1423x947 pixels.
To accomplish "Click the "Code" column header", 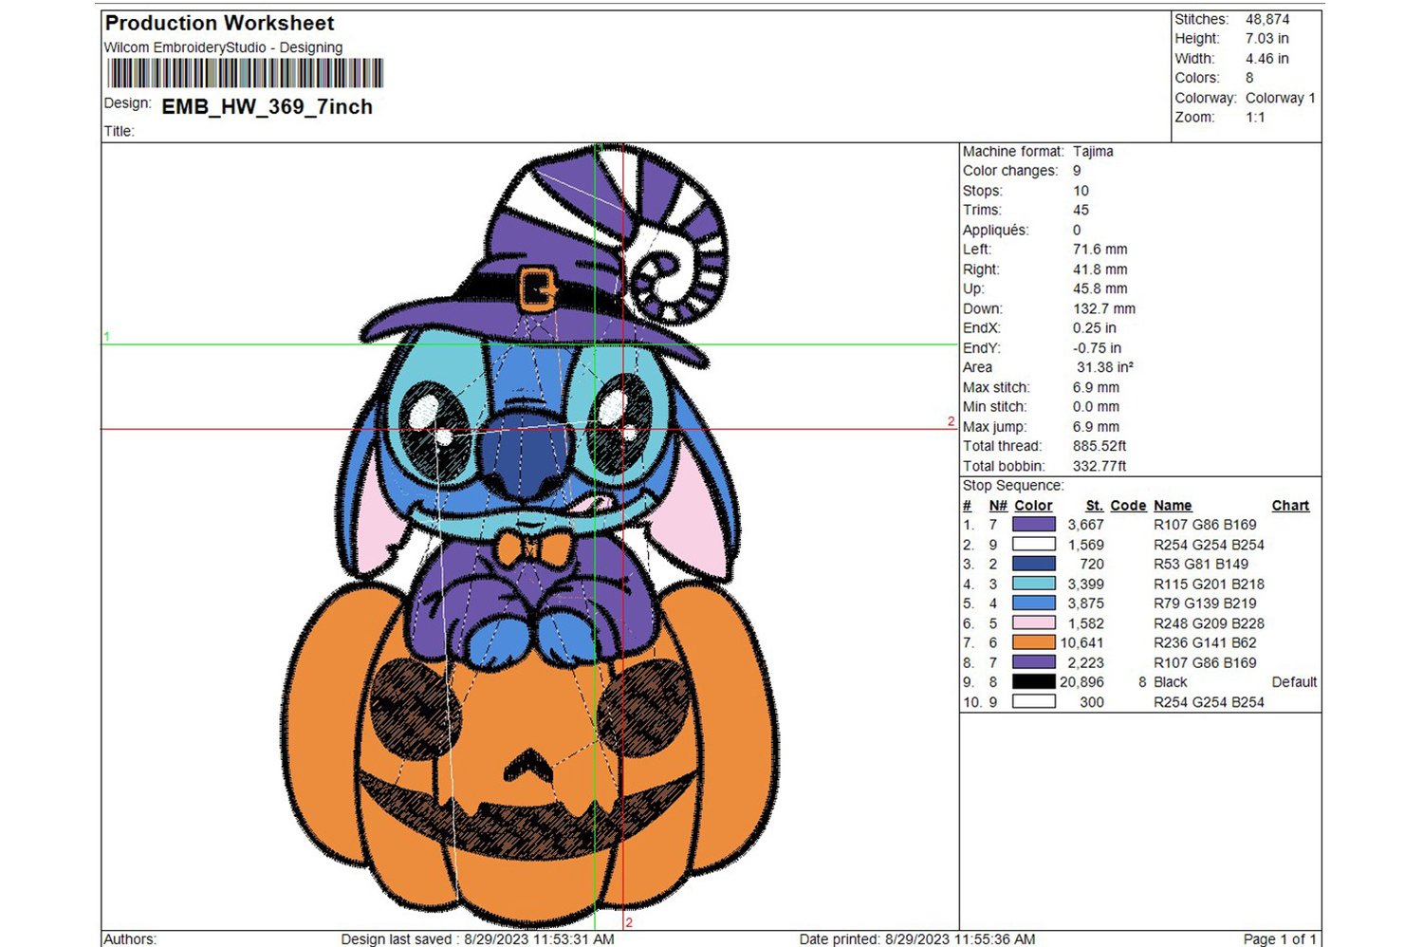I will pyautogui.click(x=1128, y=506).
